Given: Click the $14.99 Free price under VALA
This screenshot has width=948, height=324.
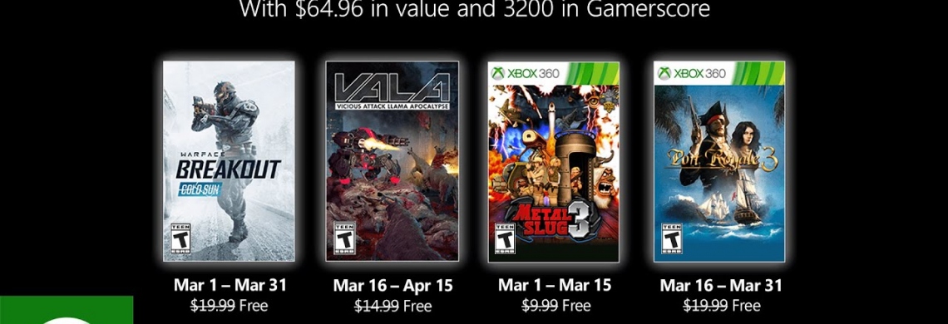Looking at the screenshot, I should 393,306.
